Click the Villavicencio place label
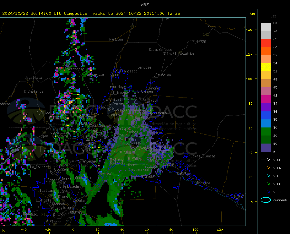The height and width of the screenshot is (234, 290). coord(72,69)
